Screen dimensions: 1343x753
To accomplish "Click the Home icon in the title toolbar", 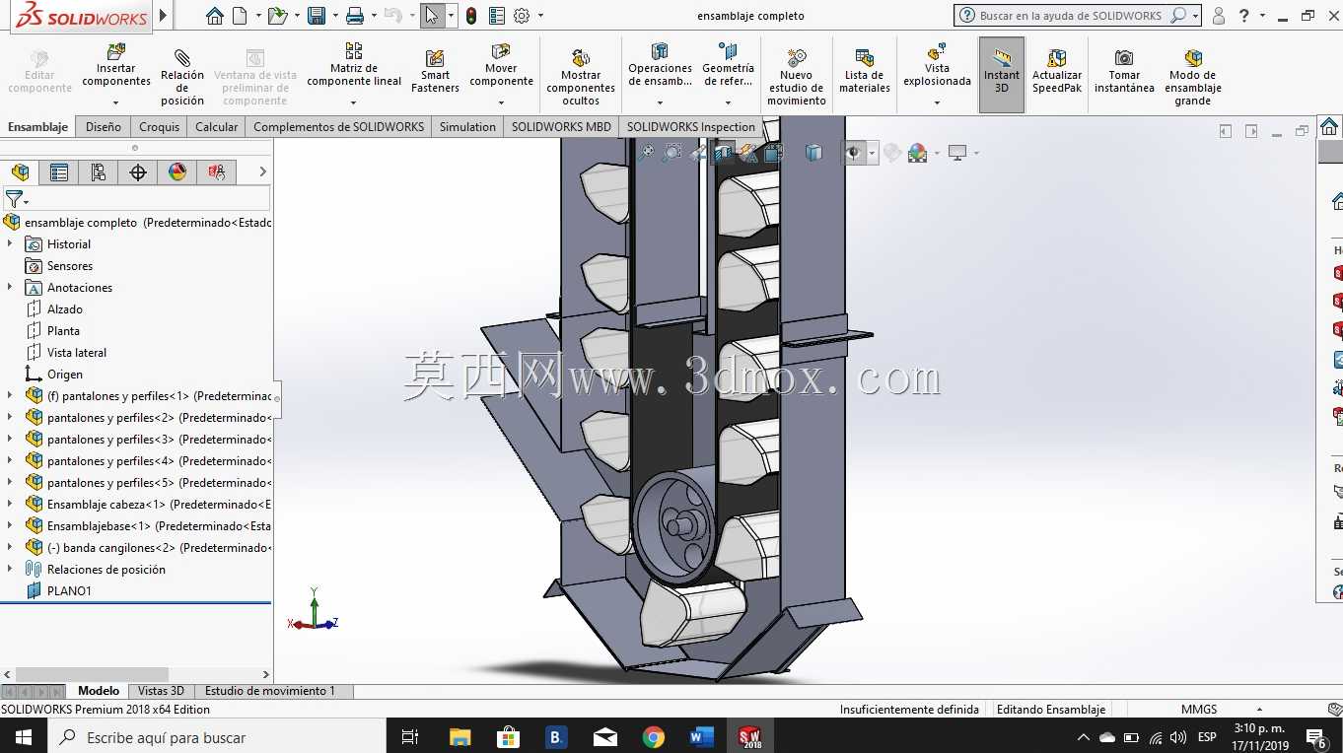I will pyautogui.click(x=214, y=16).
